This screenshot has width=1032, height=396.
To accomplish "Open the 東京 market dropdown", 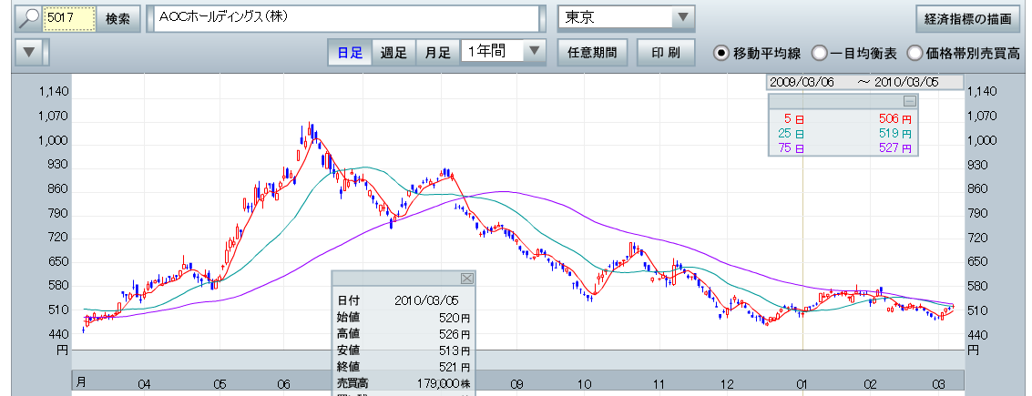I will click(682, 18).
